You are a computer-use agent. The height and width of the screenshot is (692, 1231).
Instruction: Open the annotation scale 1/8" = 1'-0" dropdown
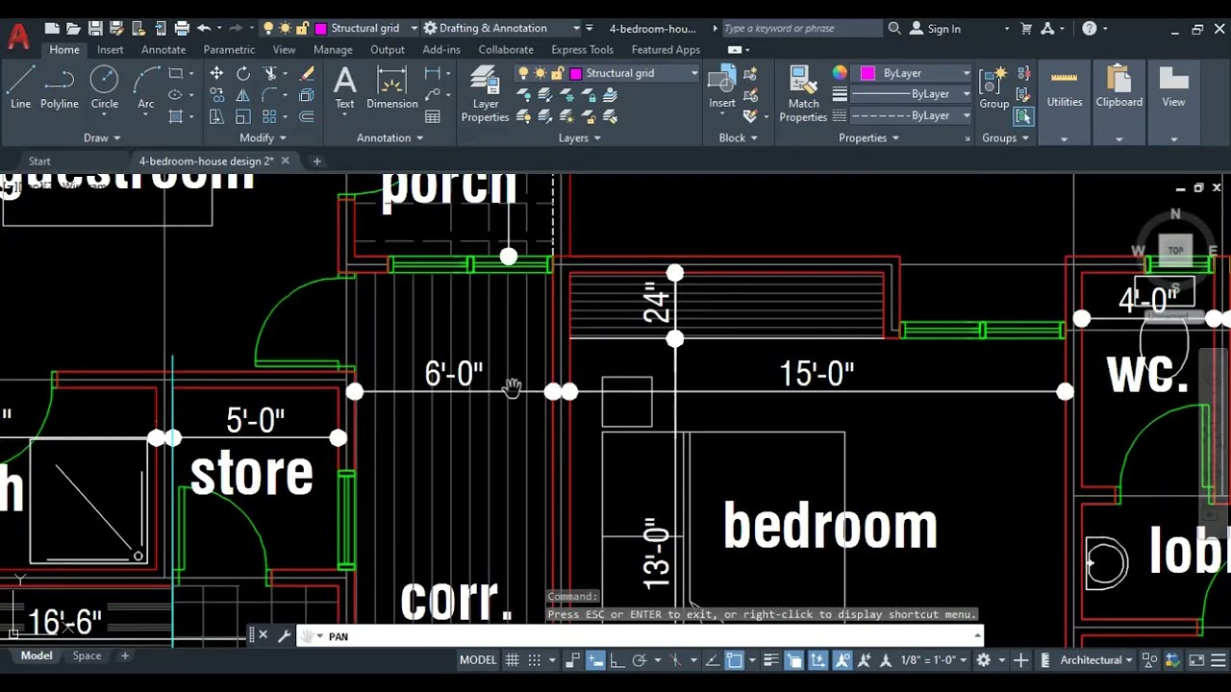coord(933,660)
